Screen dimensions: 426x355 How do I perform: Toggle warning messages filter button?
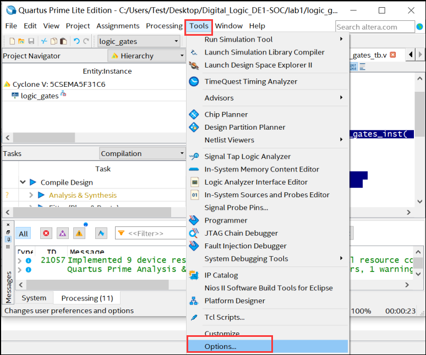point(79,233)
